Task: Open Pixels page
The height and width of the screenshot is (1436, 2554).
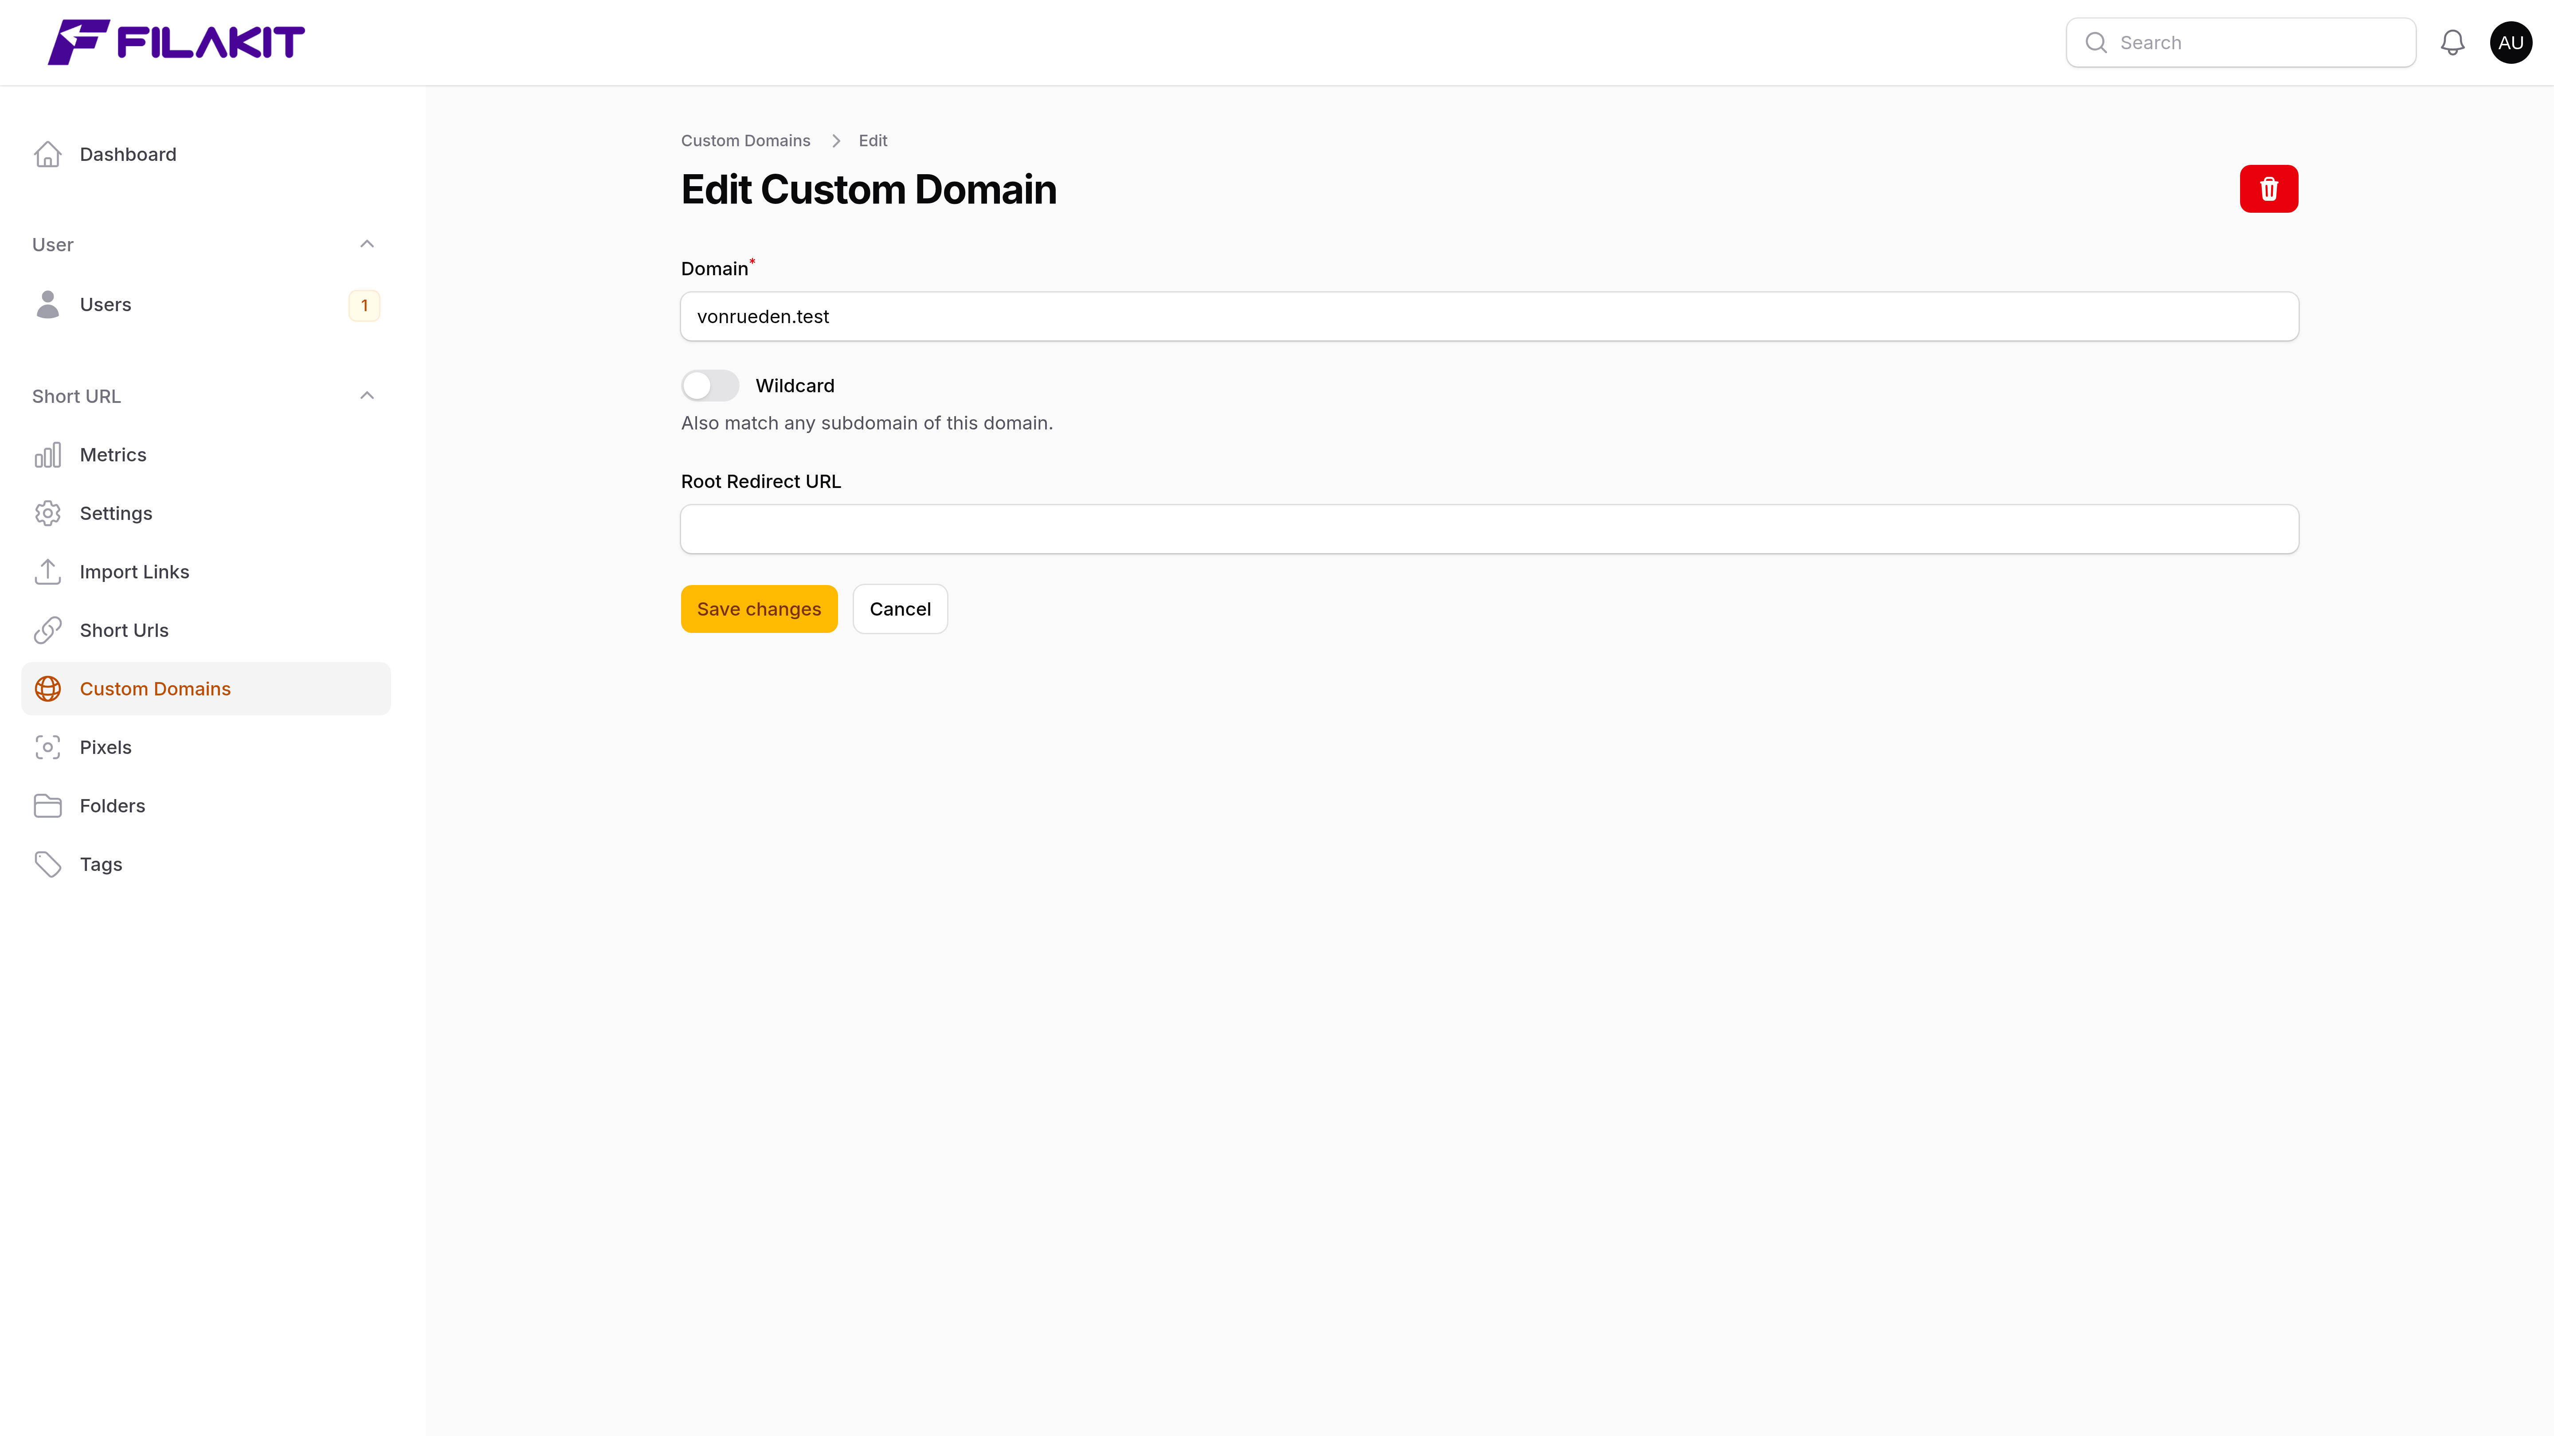Action: coord(206,747)
